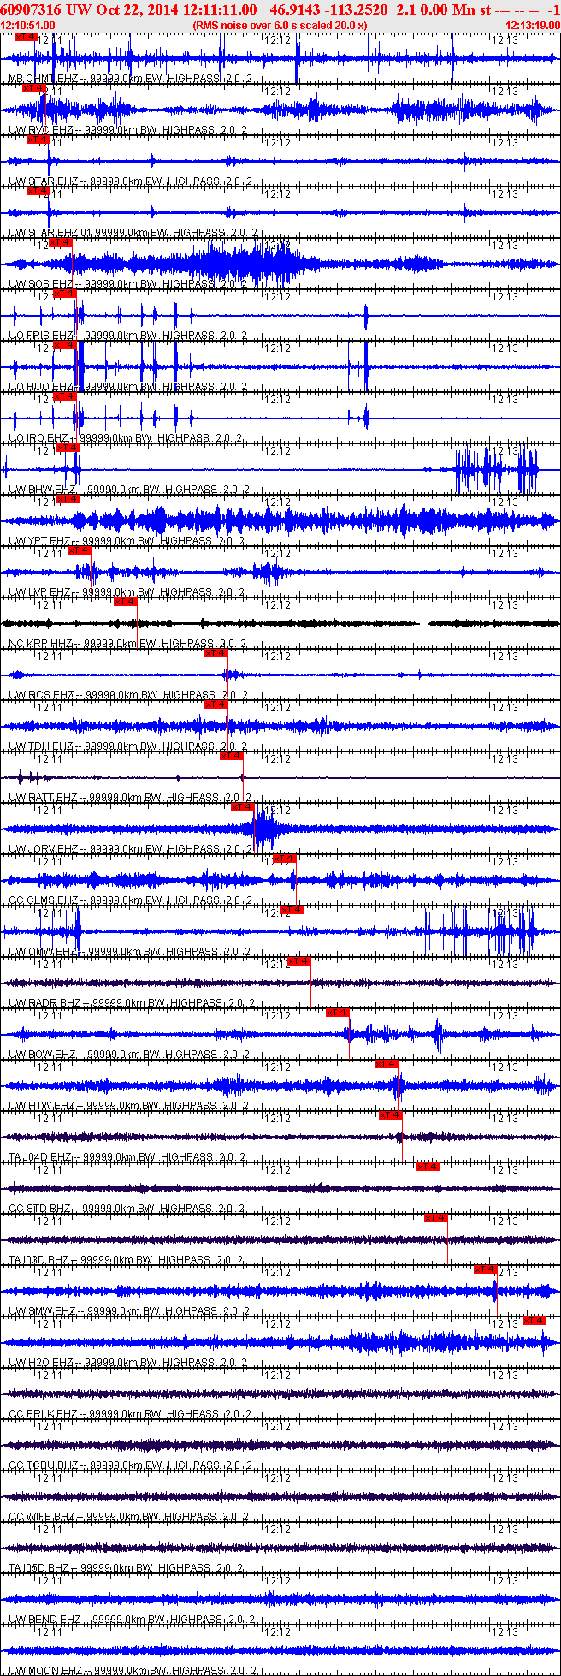Click the 'UW RCS EHZ' station label

41,695
